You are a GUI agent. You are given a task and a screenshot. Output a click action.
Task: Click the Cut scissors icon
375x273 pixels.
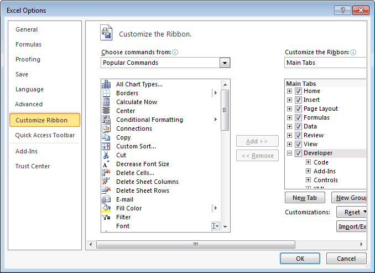106,155
